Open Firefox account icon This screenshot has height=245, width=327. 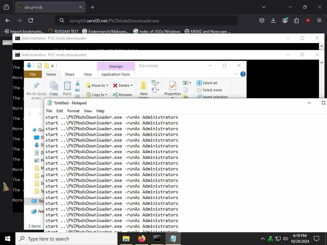[285, 20]
